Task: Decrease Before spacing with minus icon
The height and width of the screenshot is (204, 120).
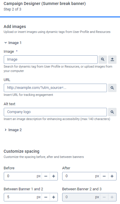Action: [46, 176]
